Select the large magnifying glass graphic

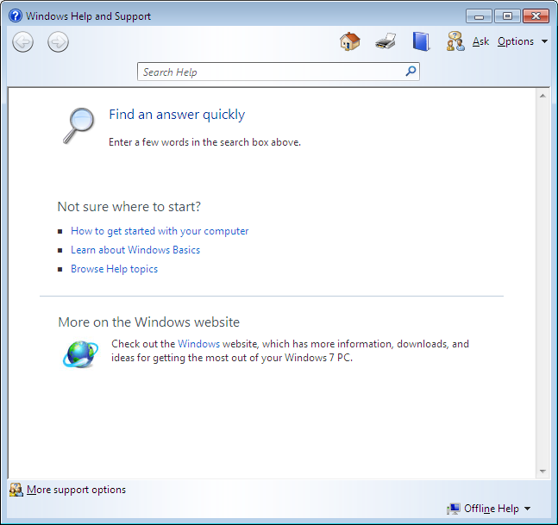78,126
